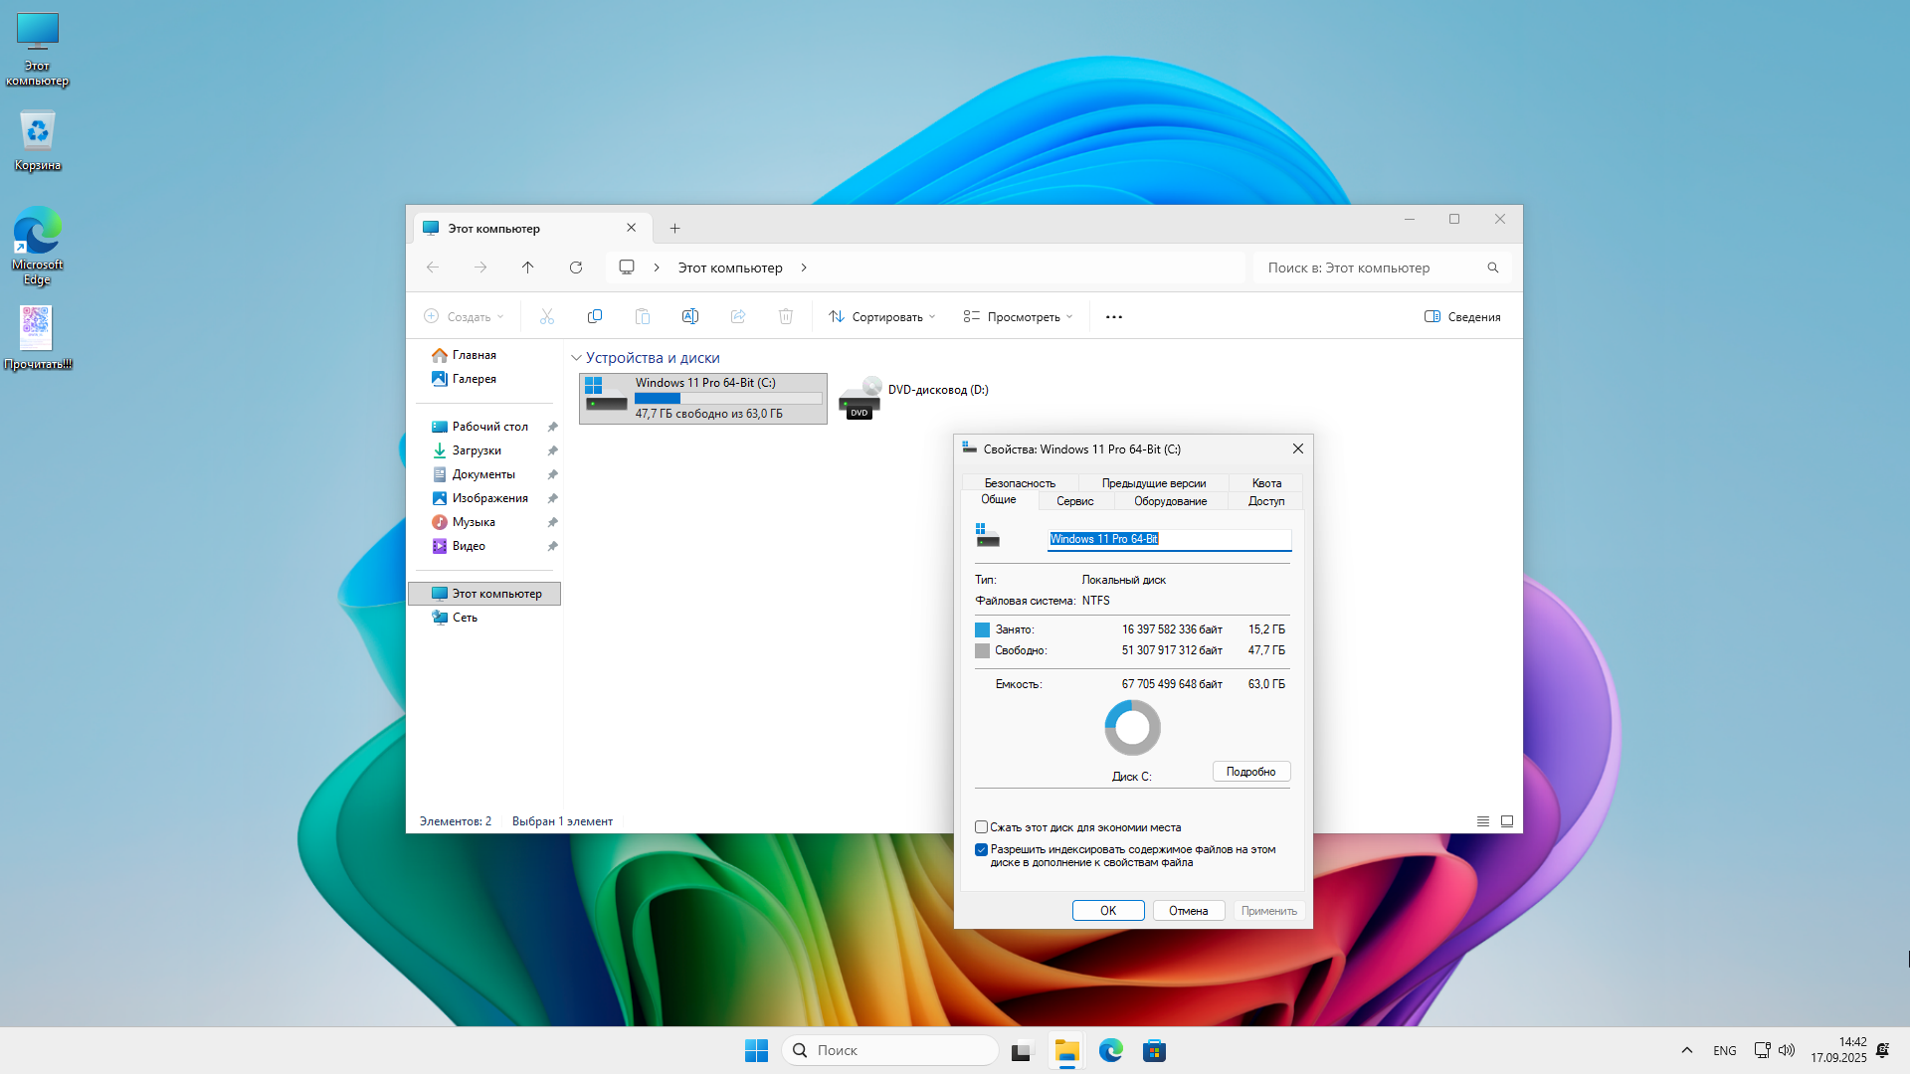The height and width of the screenshot is (1074, 1910).
Task: Switch to the Безопасность tab
Action: point(1020,483)
